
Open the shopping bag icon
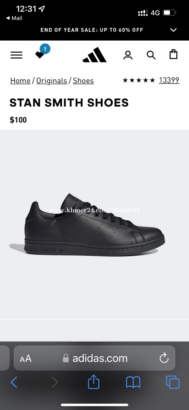174,54
